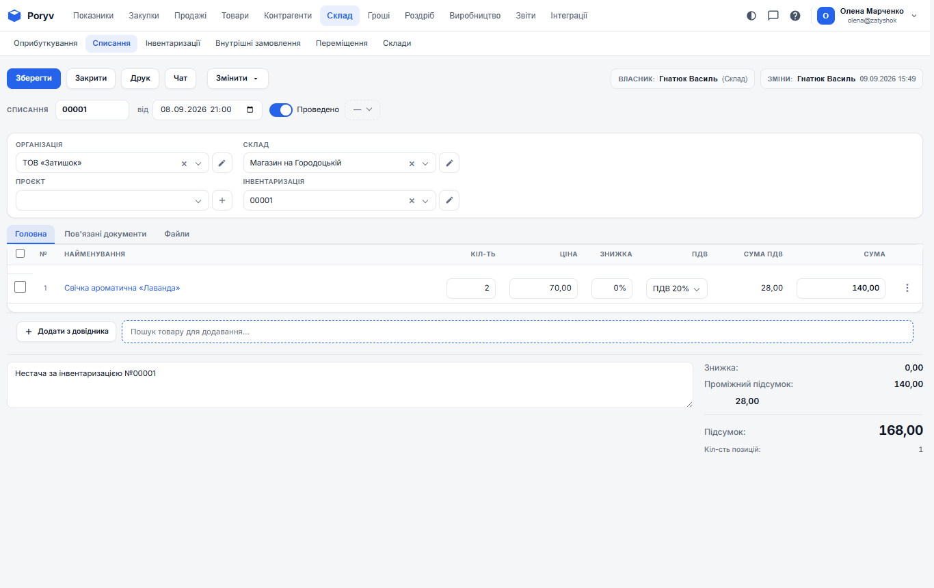
Task: Clear the inventory 00001 value
Action: point(412,200)
